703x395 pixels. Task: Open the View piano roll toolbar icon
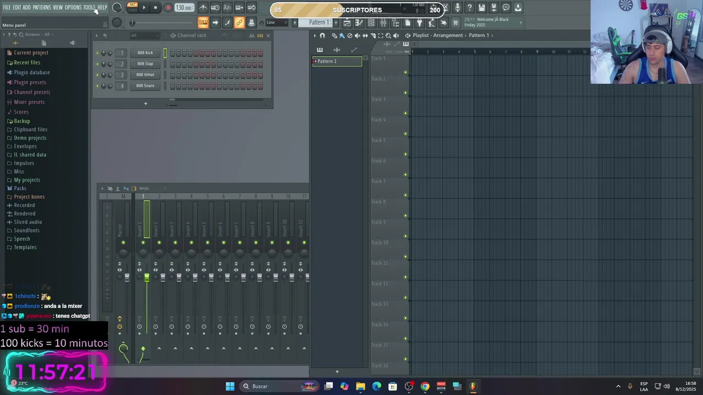(x=359, y=22)
